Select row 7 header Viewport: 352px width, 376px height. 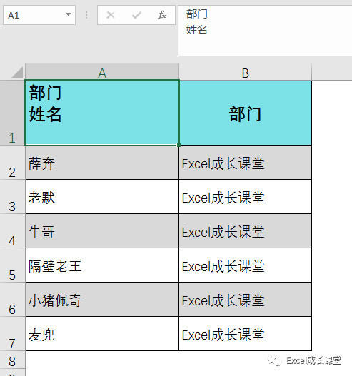pos(12,334)
